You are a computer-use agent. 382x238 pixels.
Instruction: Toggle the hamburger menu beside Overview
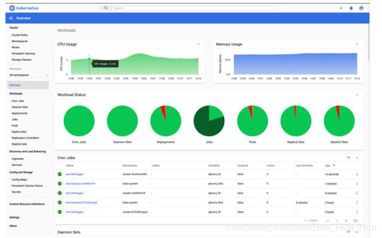pyautogui.click(x=11, y=18)
